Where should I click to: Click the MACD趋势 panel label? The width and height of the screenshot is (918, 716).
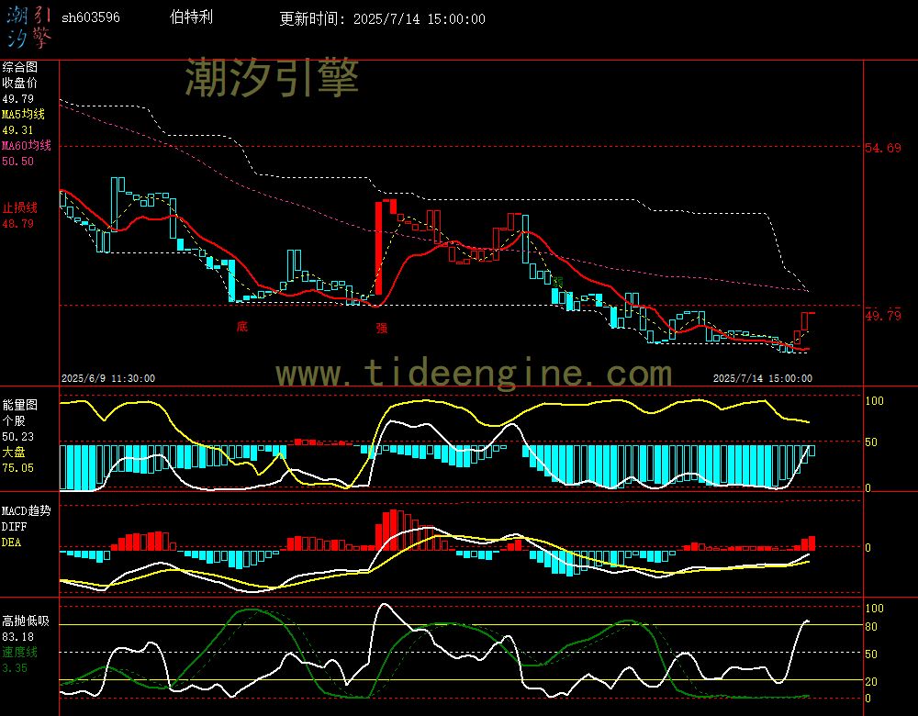pos(27,510)
